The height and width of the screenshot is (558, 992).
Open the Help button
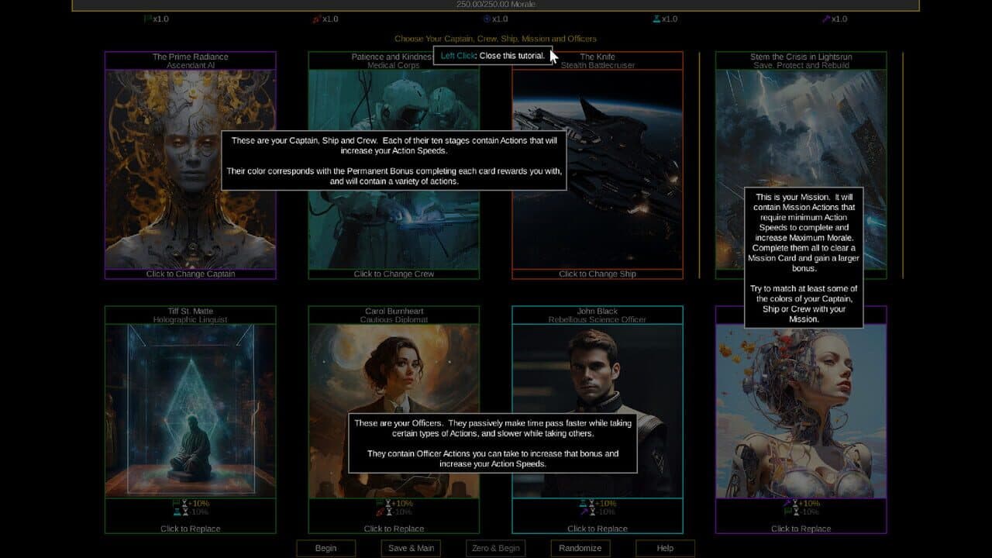tap(665, 548)
